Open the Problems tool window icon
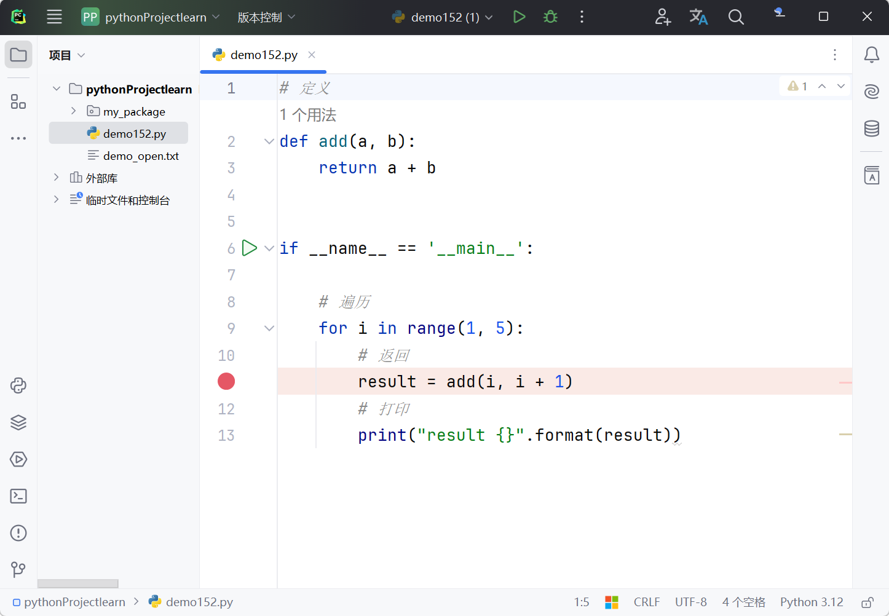The width and height of the screenshot is (889, 616). 18,533
